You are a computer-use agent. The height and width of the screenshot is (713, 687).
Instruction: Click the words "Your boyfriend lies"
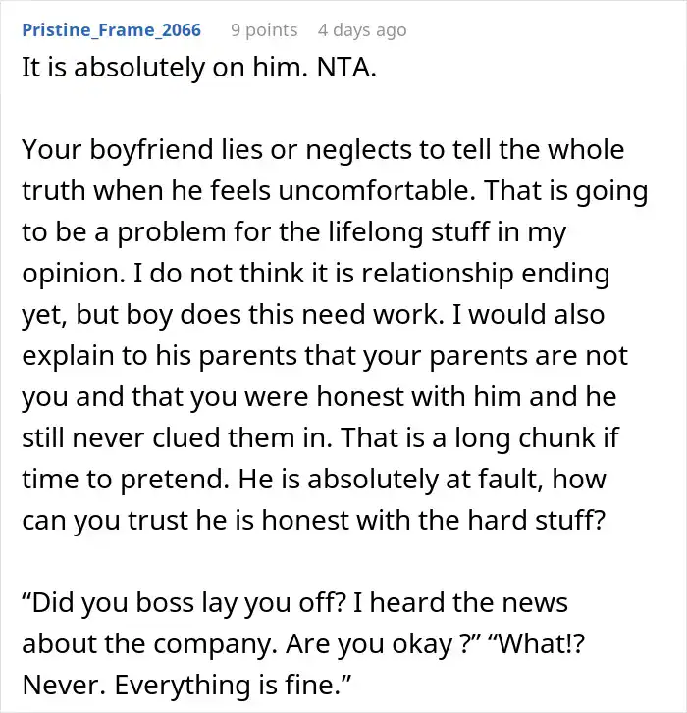[114, 152]
